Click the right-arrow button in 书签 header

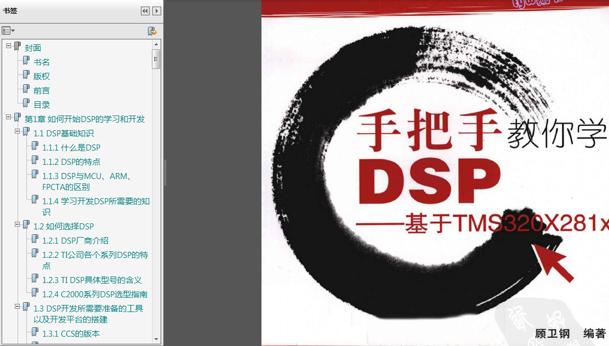click(x=157, y=11)
